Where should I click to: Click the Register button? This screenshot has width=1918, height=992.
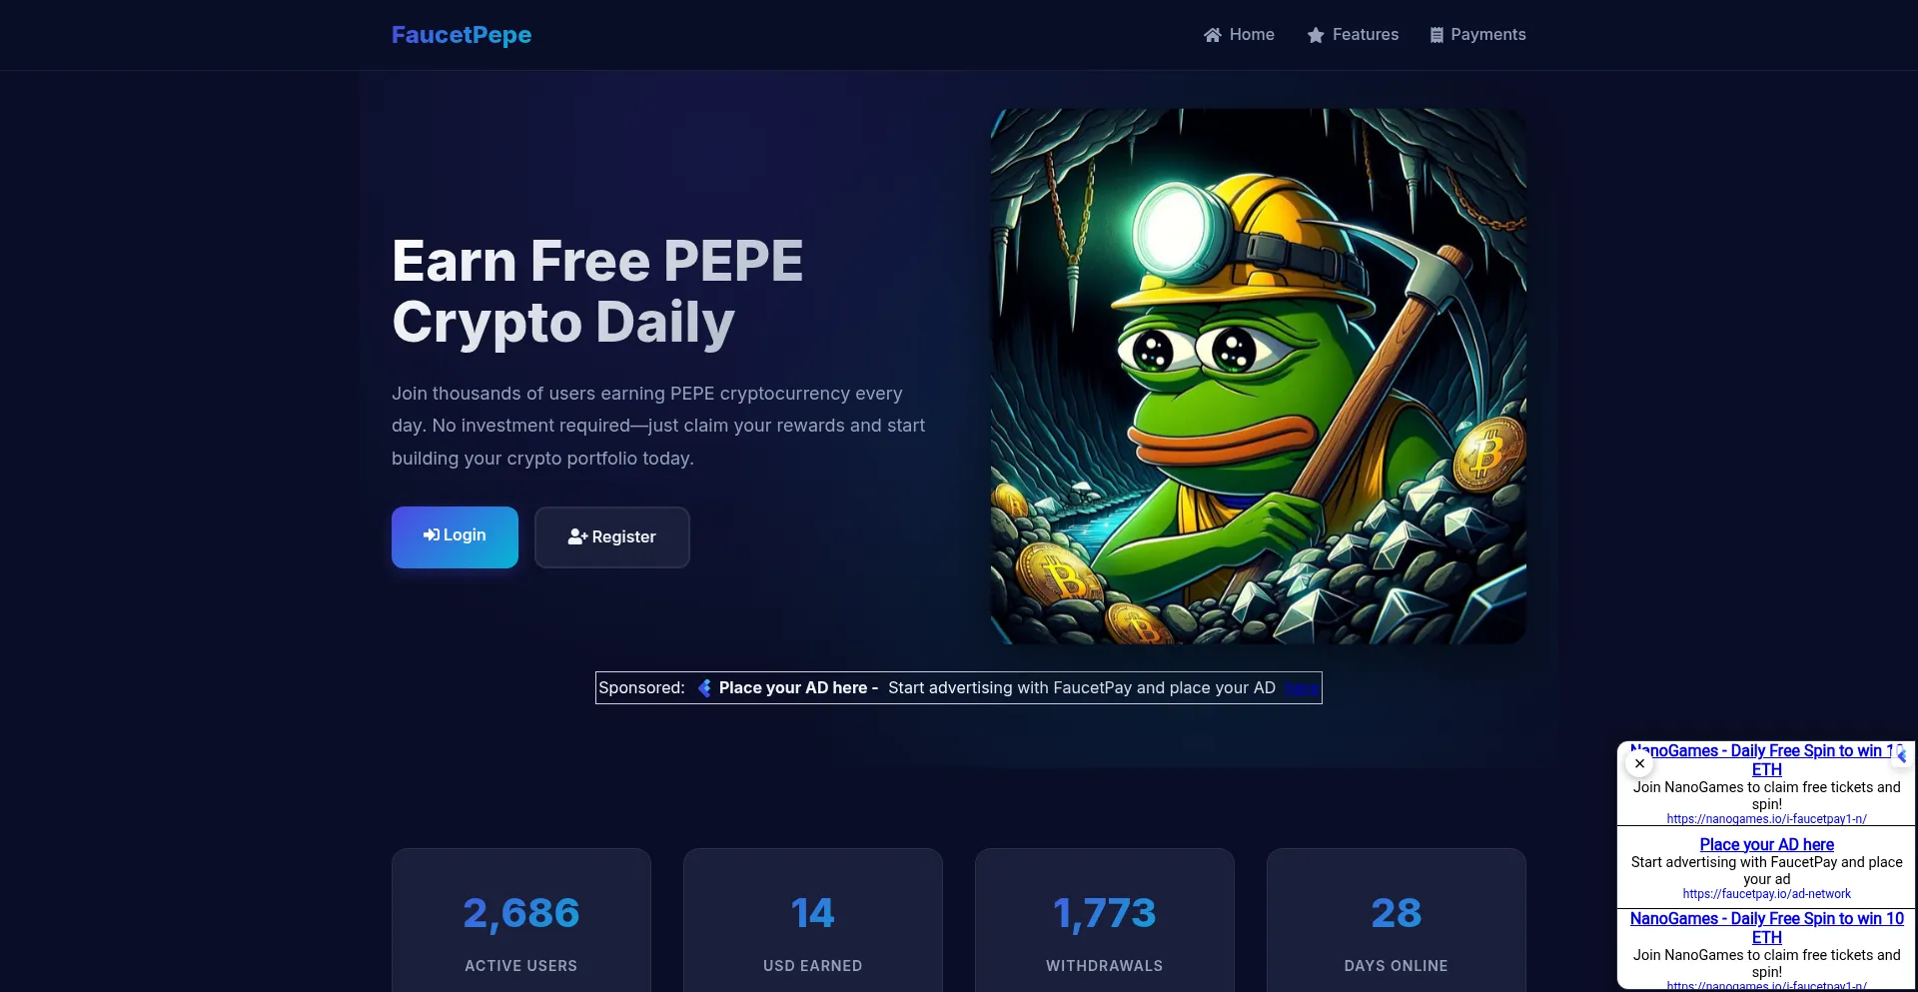coord(612,537)
